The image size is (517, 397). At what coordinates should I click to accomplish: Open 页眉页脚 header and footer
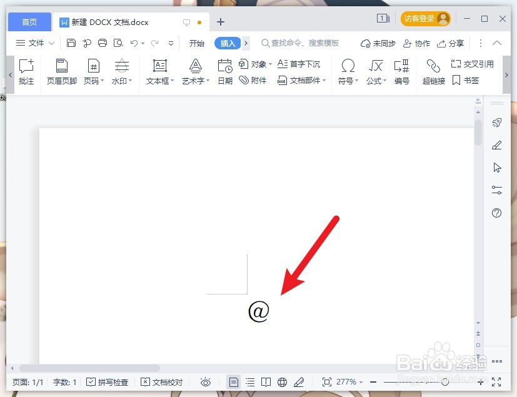coord(62,72)
